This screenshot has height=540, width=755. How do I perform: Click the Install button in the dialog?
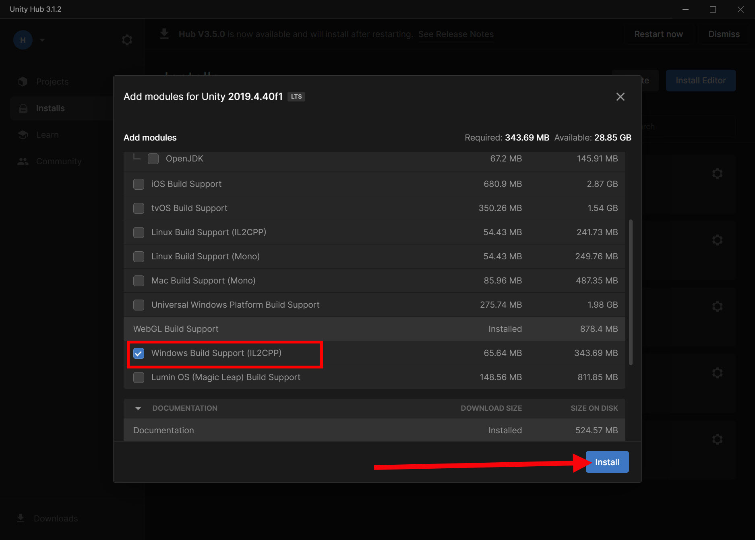coord(607,462)
